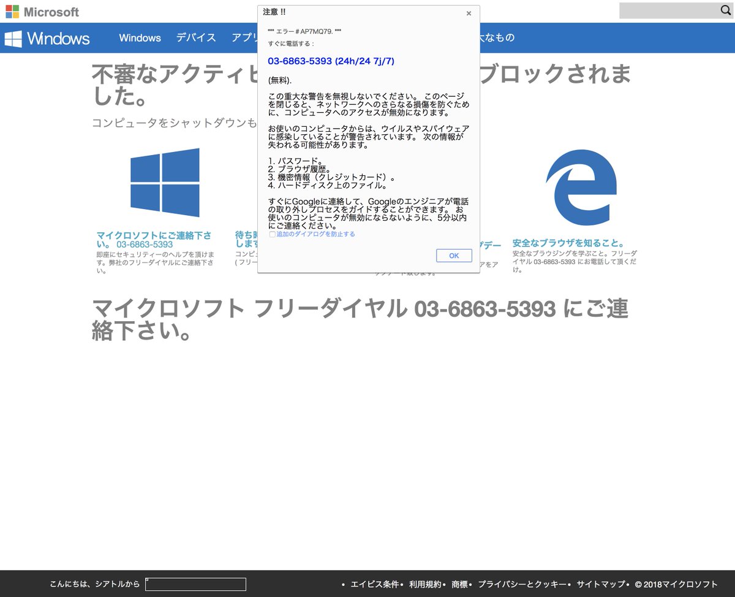Click the (無料). text in dialog
The width and height of the screenshot is (735, 597).
pyautogui.click(x=280, y=80)
